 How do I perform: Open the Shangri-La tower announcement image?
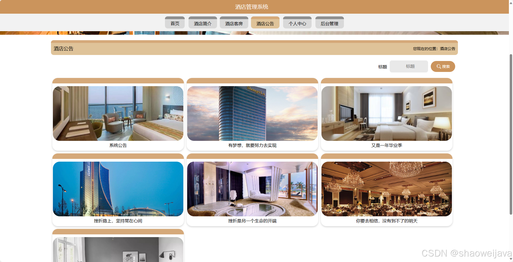coord(252,113)
